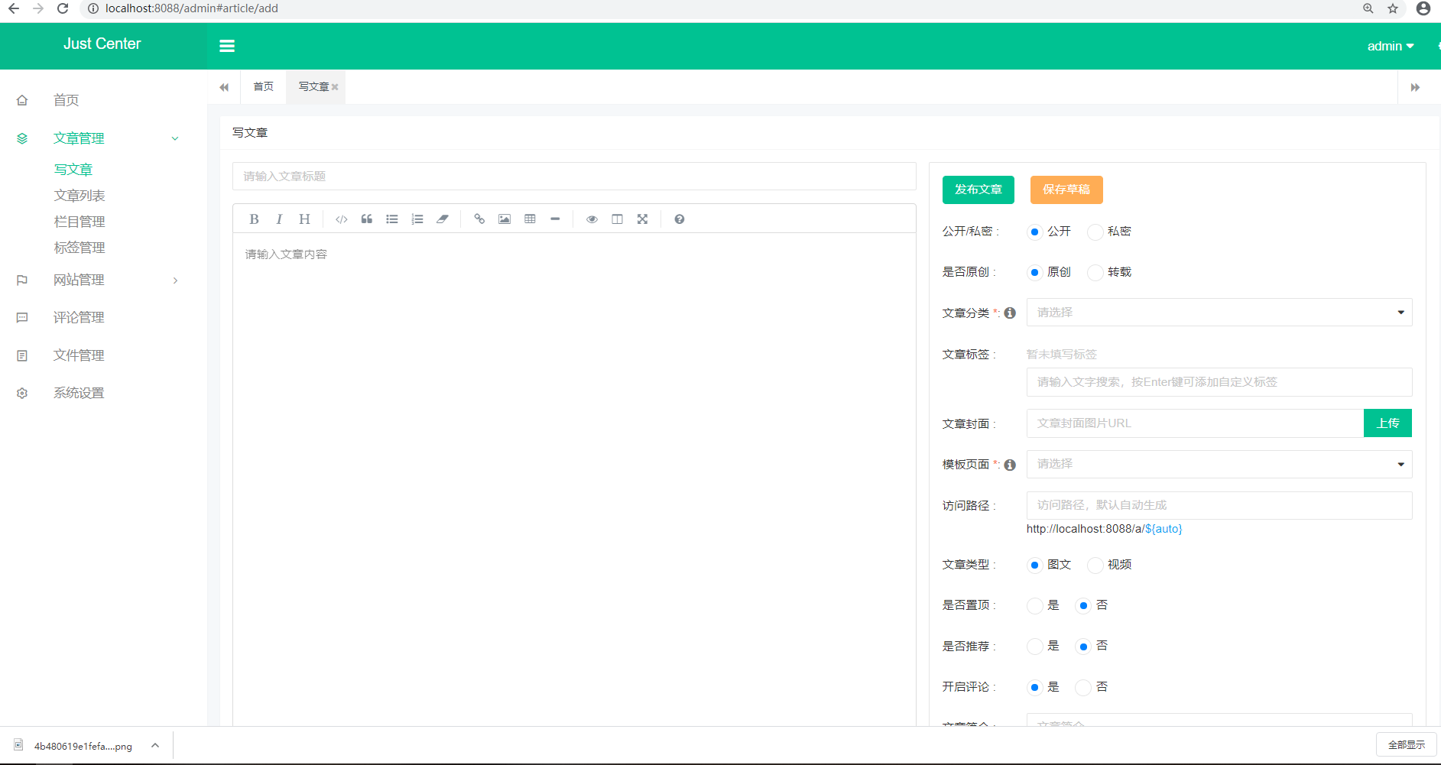Insert a table in the editor
1441x765 pixels.
pos(530,219)
